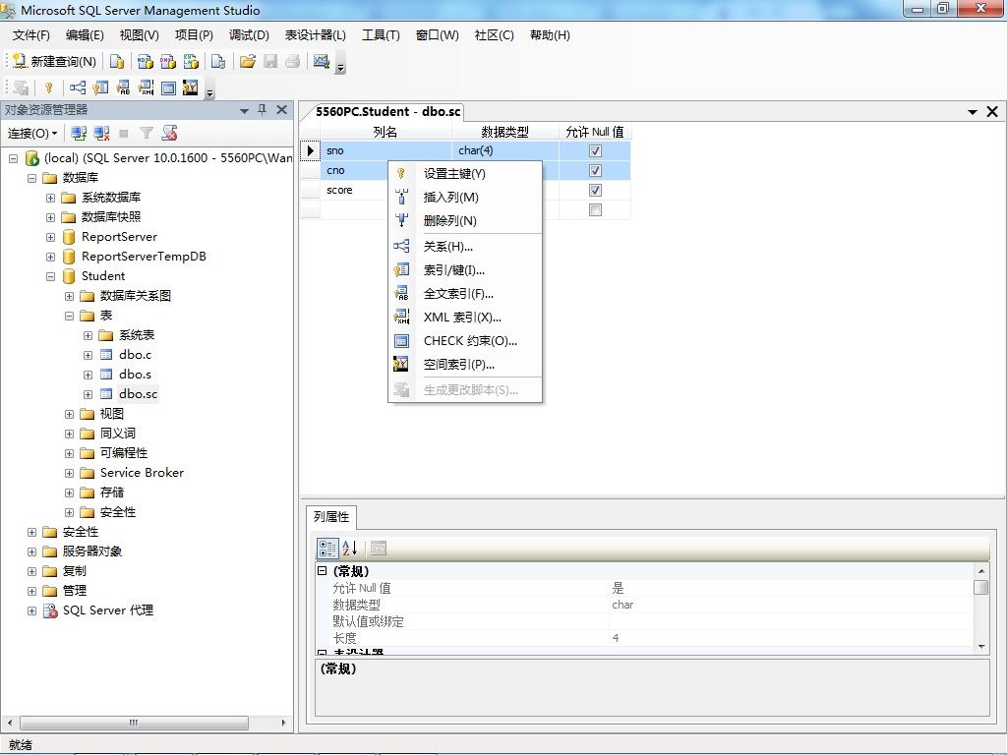This screenshot has width=1007, height=755.
Task: Expand the 系统数据库 folder
Action: [x=50, y=198]
